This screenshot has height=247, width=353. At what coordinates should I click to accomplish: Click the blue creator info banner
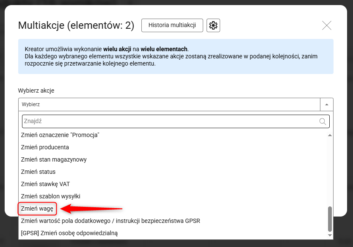176,57
